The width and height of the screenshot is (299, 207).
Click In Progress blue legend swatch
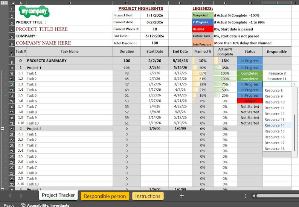203,22
